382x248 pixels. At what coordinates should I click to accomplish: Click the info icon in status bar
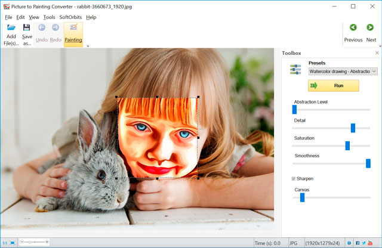349,243
